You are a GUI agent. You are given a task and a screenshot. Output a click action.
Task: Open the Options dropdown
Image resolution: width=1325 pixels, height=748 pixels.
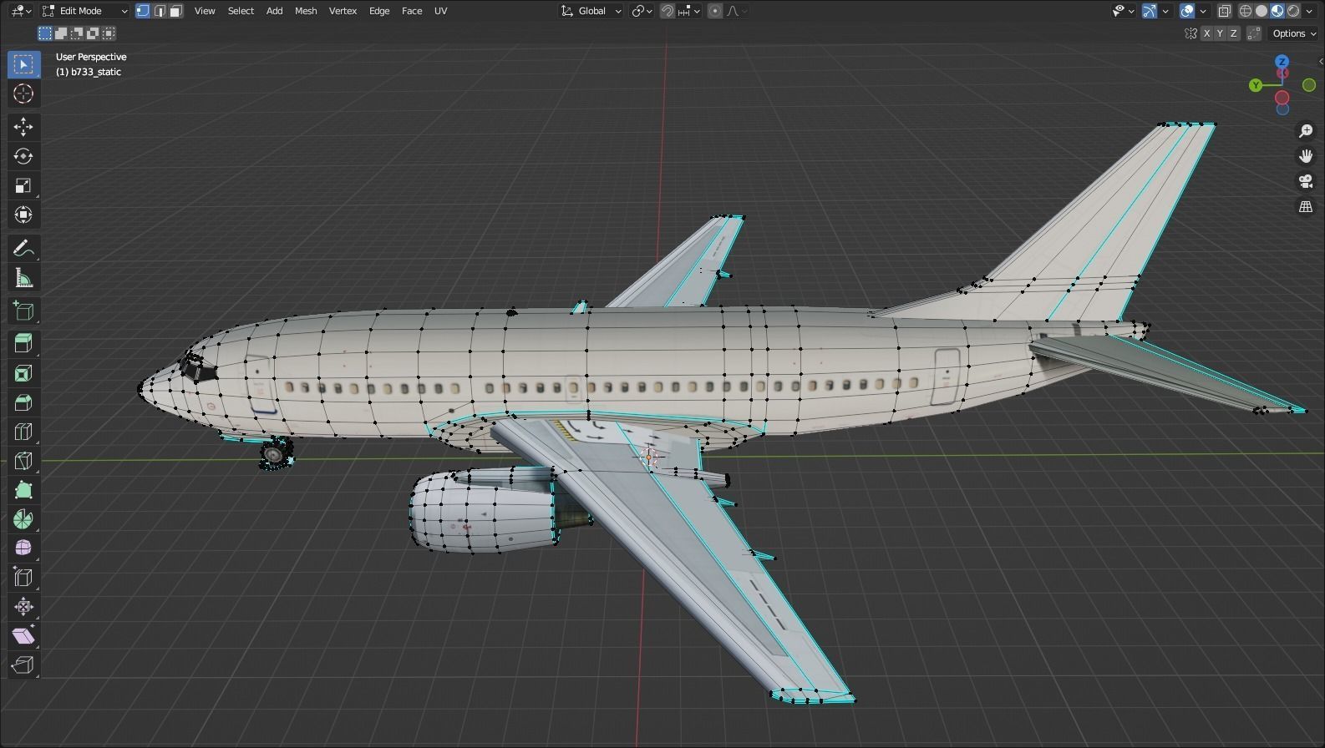click(x=1293, y=33)
